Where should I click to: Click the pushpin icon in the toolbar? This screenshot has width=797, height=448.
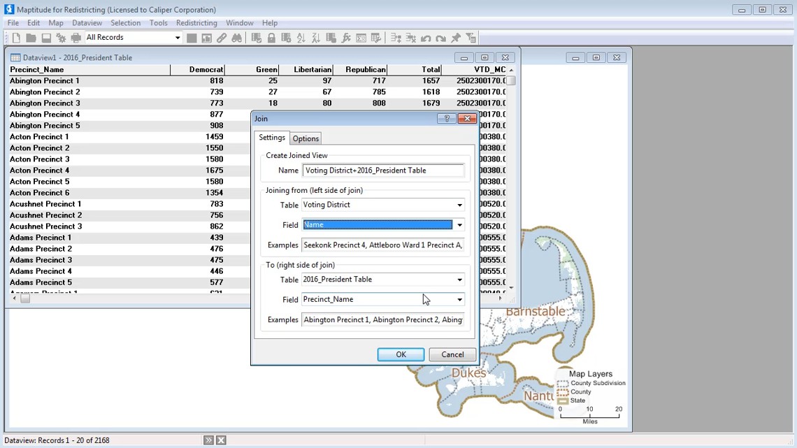456,38
